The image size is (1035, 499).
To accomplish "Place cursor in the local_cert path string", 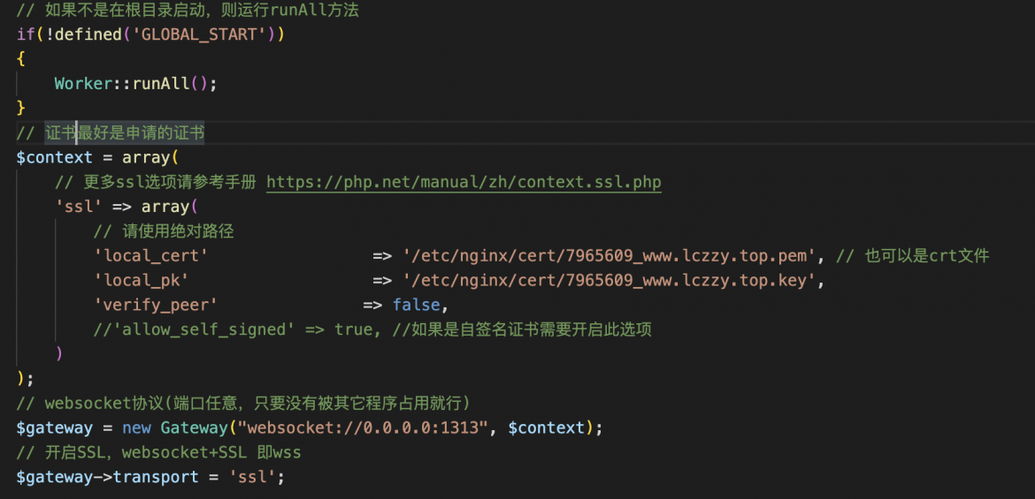I will 609,256.
